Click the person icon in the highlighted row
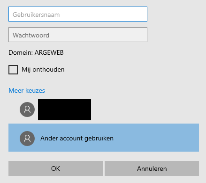 tap(27, 139)
